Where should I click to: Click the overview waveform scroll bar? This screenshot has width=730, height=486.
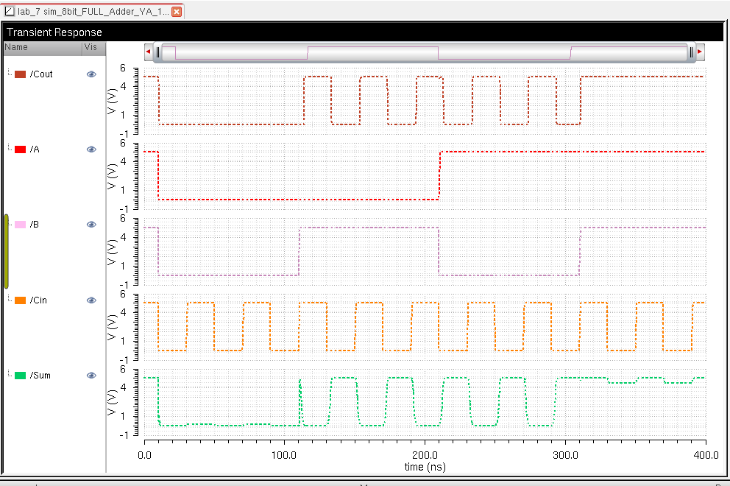(x=424, y=52)
